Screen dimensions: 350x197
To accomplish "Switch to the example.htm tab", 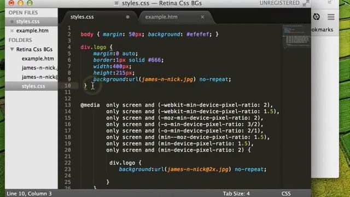I will 161,17.
